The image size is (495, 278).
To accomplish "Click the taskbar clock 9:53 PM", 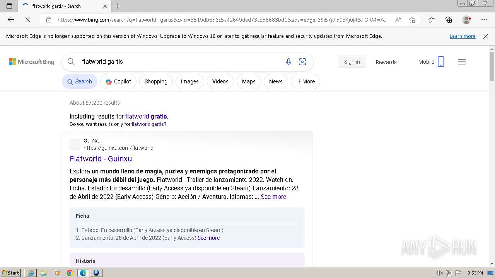I will click(x=475, y=273).
